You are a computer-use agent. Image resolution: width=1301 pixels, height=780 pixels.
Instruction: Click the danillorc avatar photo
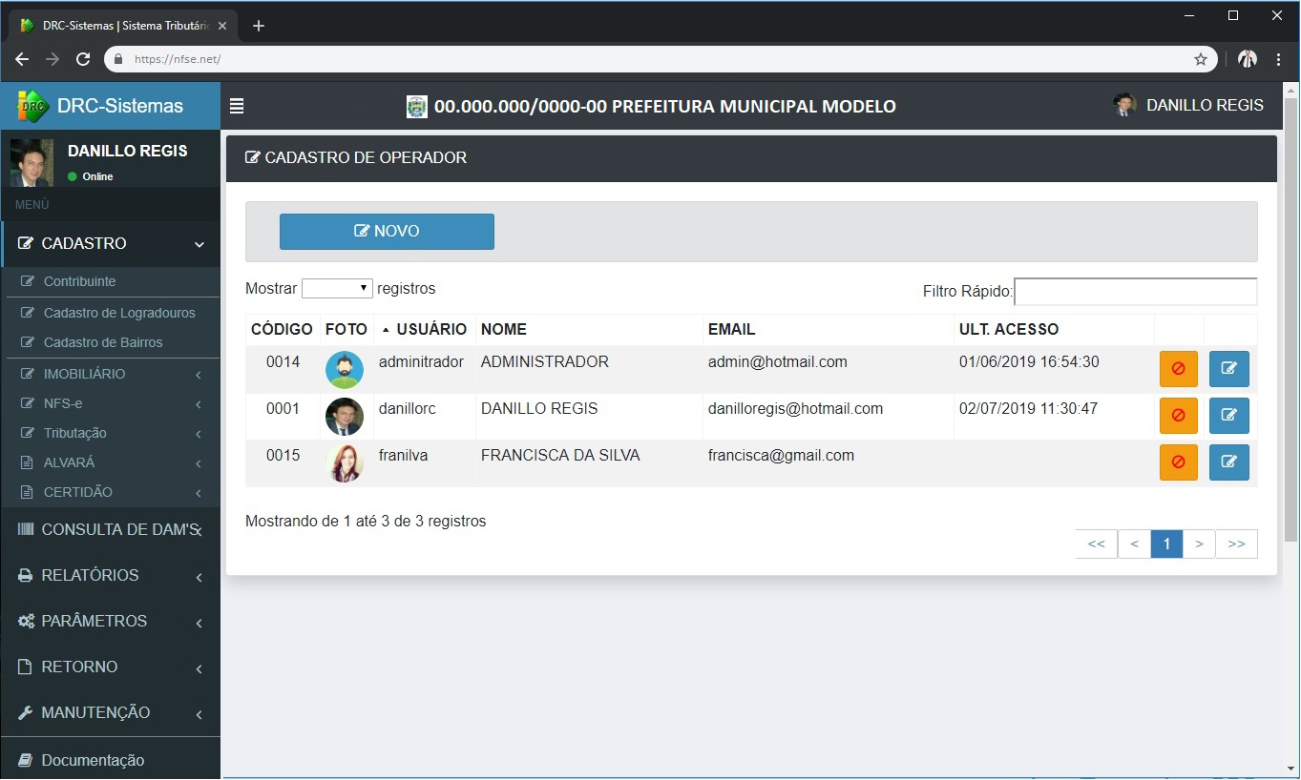[345, 417]
